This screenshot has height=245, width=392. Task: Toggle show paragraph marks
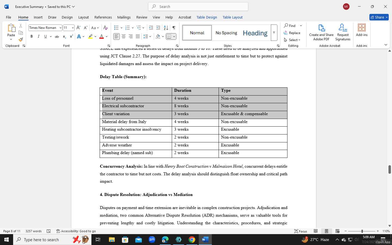[x=174, y=28]
